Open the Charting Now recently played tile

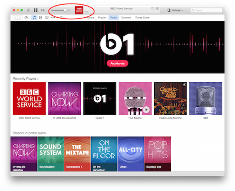tap(65, 98)
